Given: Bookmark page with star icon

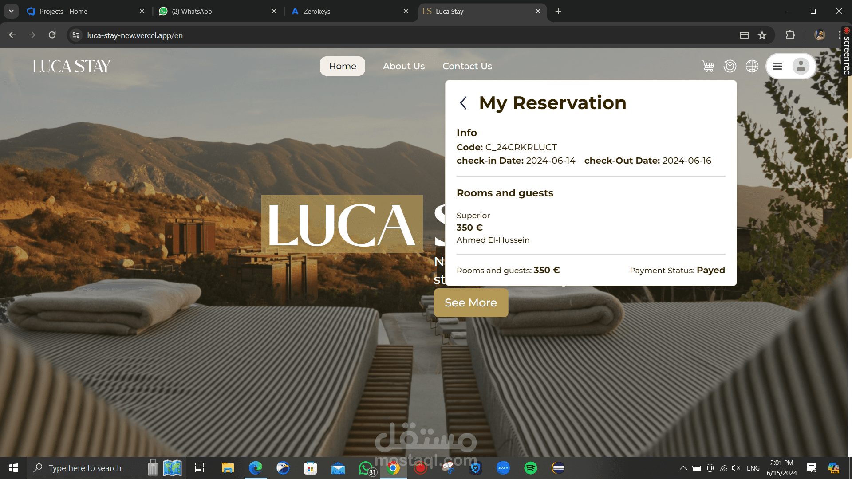Looking at the screenshot, I should (762, 35).
